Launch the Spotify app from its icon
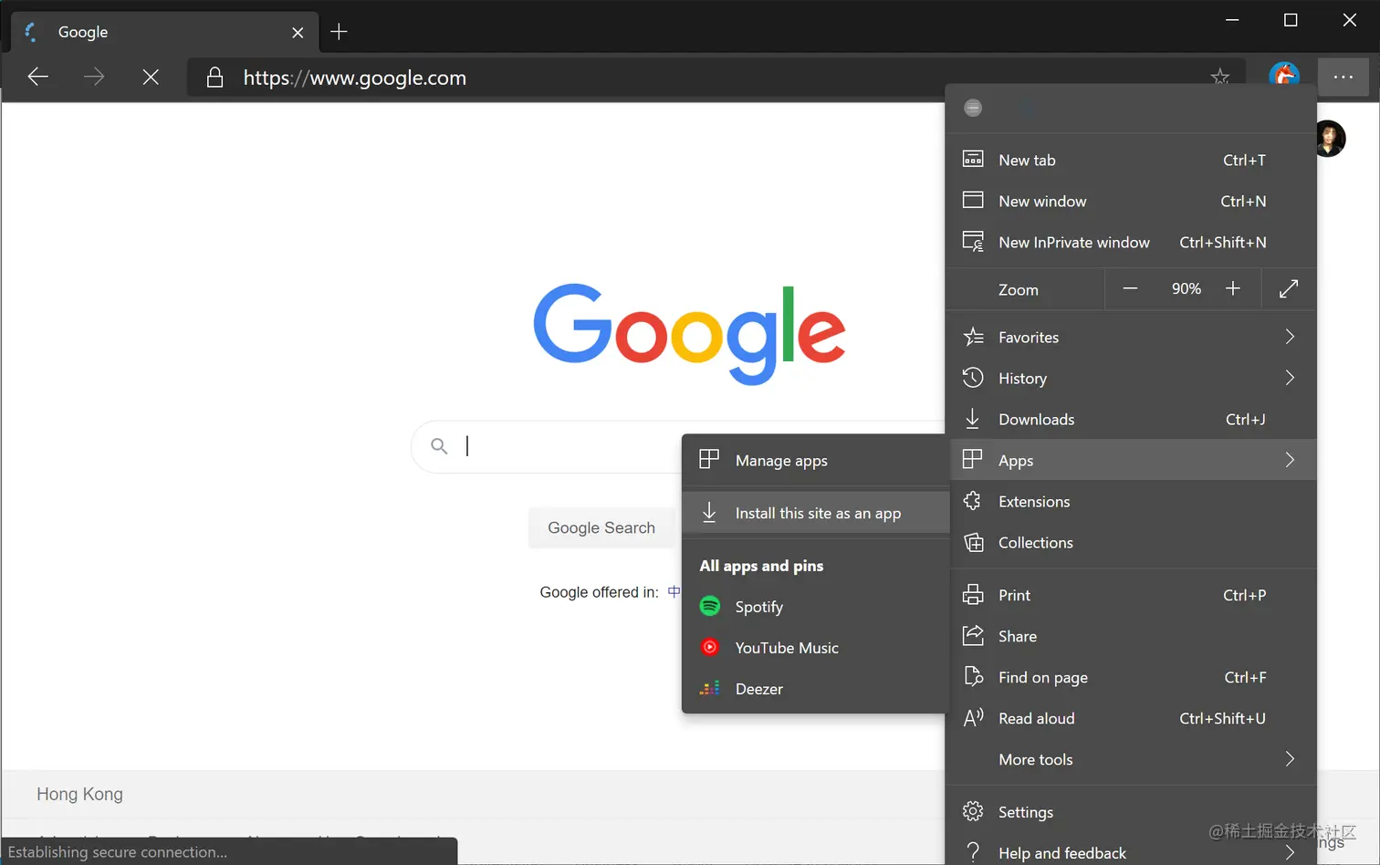The width and height of the screenshot is (1380, 865). click(x=710, y=606)
